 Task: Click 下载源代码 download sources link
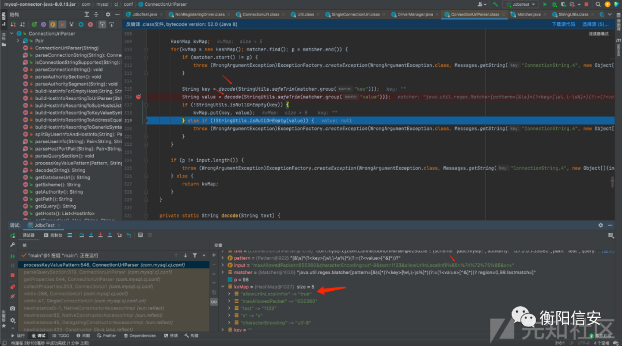(x=563, y=24)
